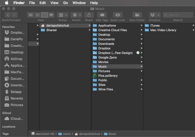
Task: Click Users in path bar
Action: click(x=65, y=134)
